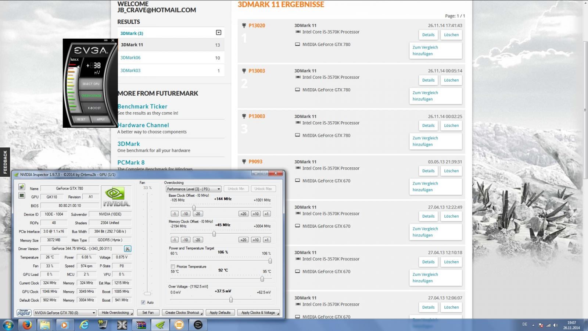588x331 pixels.
Task: Click the Power Target slider handle
Action: [x=270, y=261]
